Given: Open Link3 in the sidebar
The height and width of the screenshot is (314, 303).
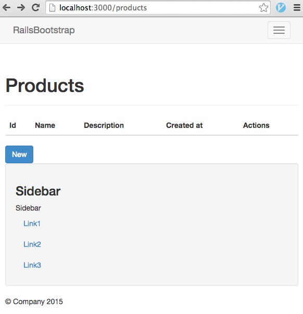Looking at the screenshot, I should 32,265.
